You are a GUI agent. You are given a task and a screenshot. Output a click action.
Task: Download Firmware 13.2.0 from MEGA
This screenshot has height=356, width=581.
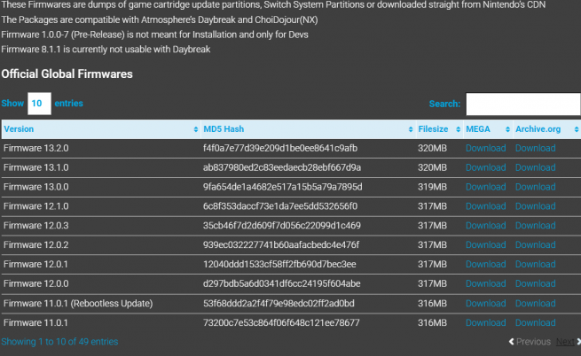tap(485, 148)
